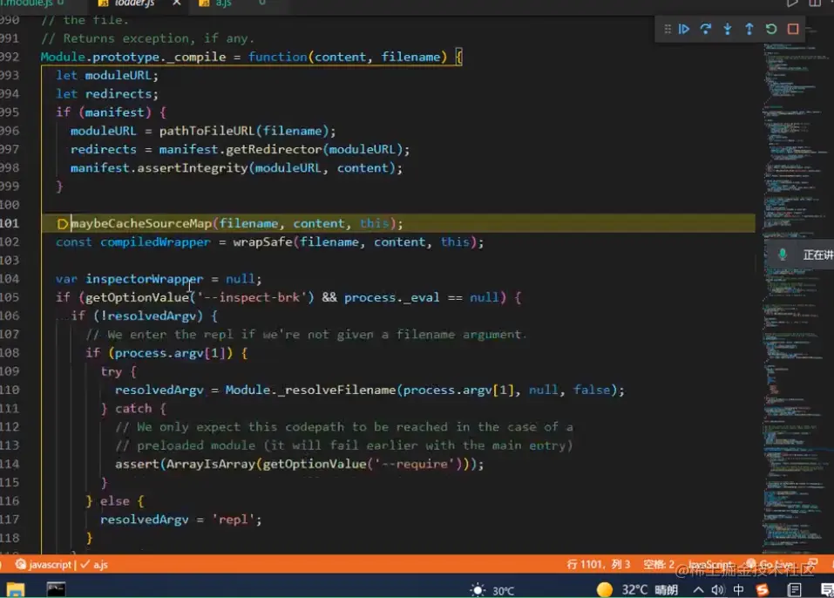Select the JavaScript language mode
The height and width of the screenshot is (598, 834).
coord(709,565)
